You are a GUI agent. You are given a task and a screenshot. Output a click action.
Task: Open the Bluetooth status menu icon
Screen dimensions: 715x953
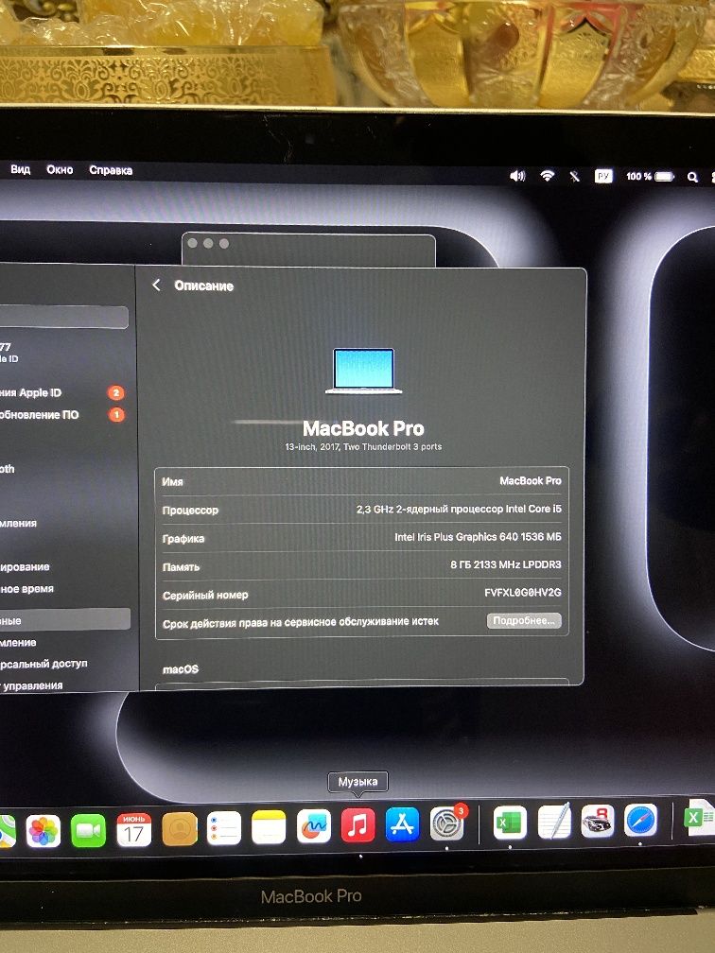tap(574, 176)
